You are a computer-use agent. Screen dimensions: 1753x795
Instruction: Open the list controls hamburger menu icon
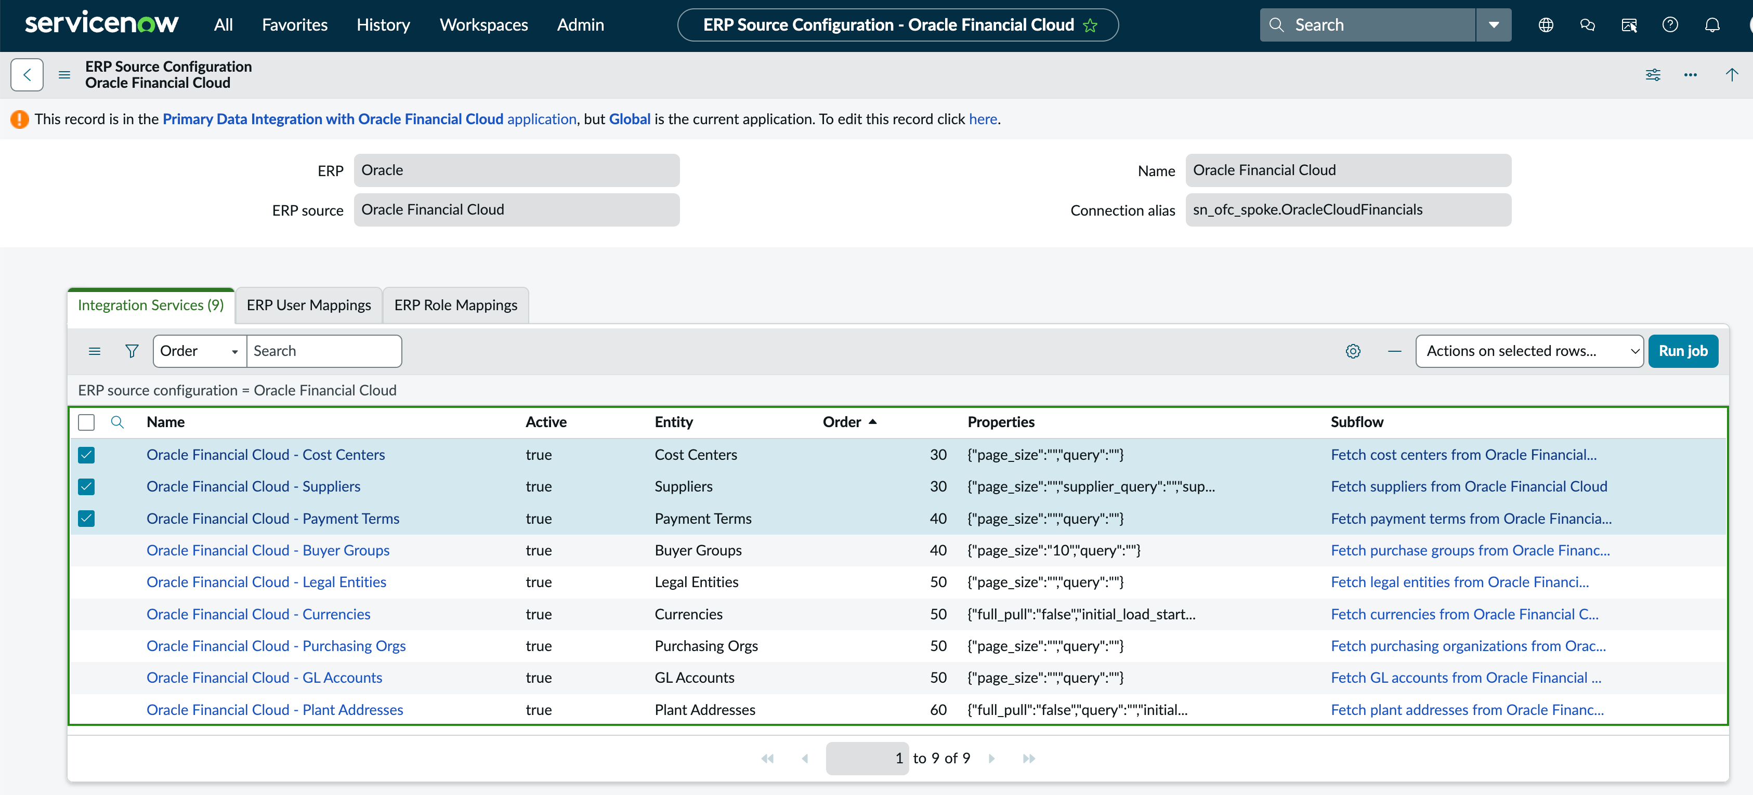click(95, 351)
